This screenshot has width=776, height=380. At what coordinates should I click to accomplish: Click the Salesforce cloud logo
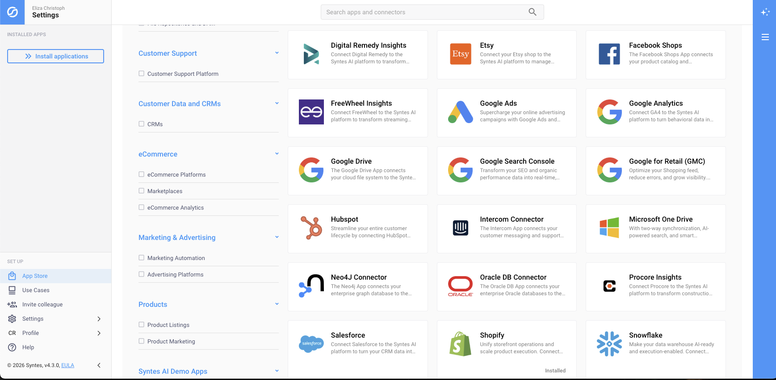(x=311, y=344)
